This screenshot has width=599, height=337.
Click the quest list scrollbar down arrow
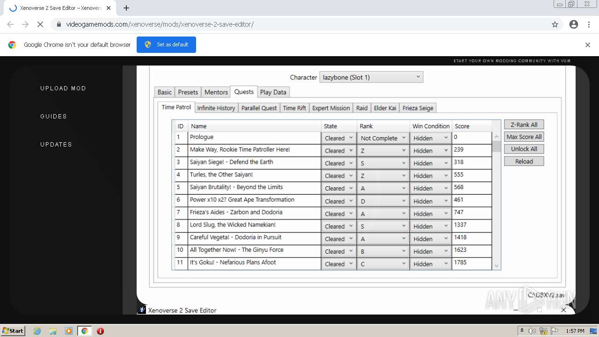click(x=497, y=265)
